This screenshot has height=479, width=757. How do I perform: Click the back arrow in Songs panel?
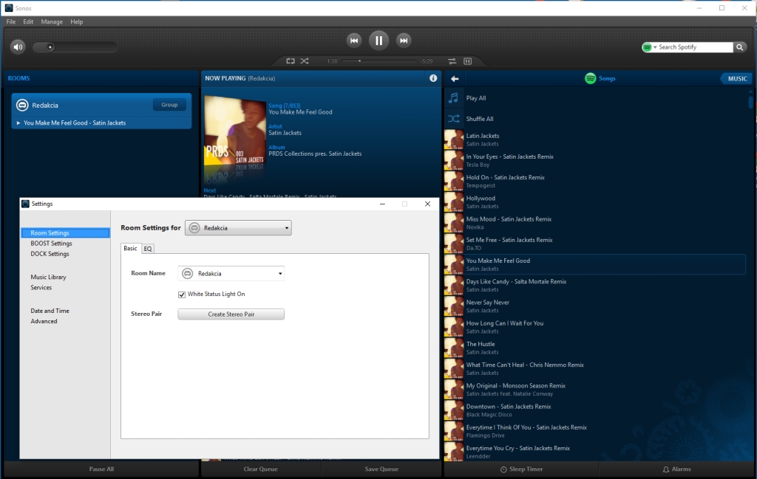click(455, 79)
